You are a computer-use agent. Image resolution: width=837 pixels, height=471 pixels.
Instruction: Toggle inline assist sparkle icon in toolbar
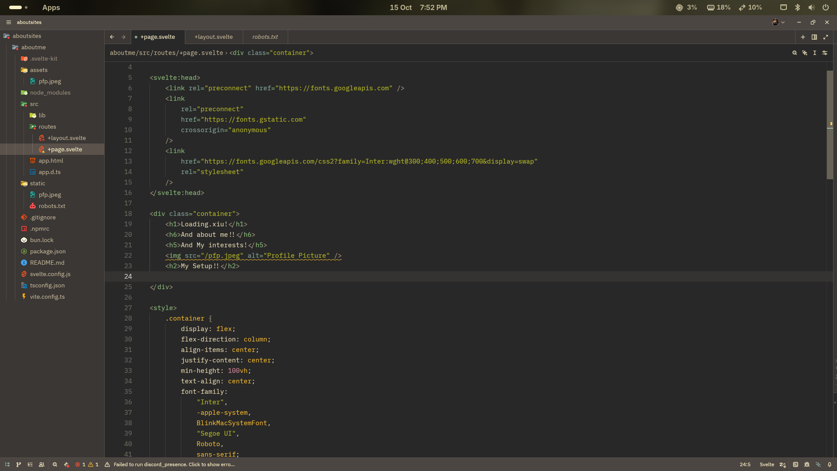805,53
